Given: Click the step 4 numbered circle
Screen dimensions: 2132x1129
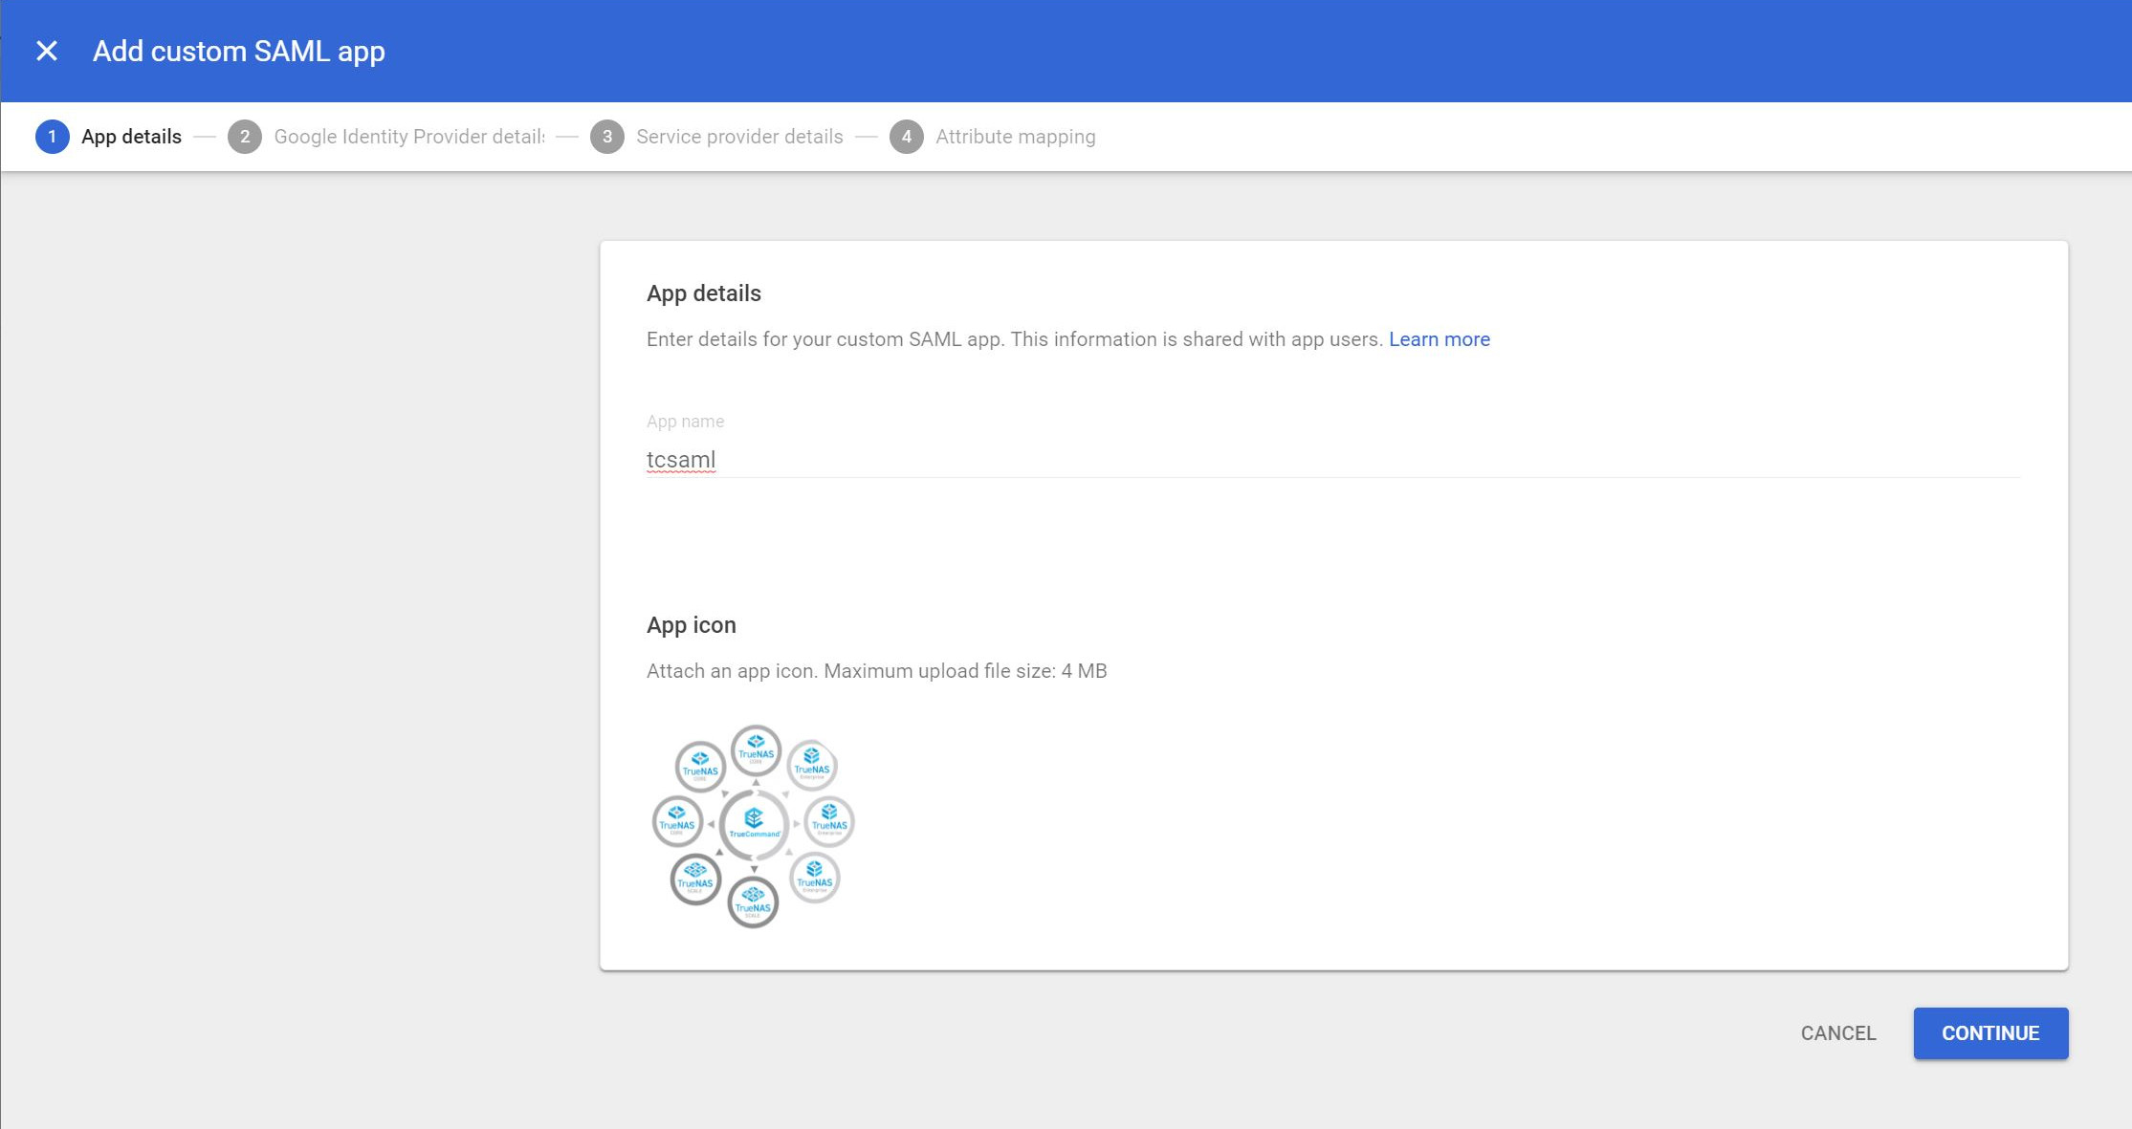Looking at the screenshot, I should (x=905, y=136).
